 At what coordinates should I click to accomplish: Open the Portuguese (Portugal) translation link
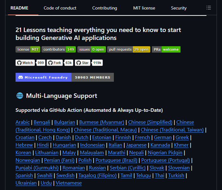click(x=166, y=161)
